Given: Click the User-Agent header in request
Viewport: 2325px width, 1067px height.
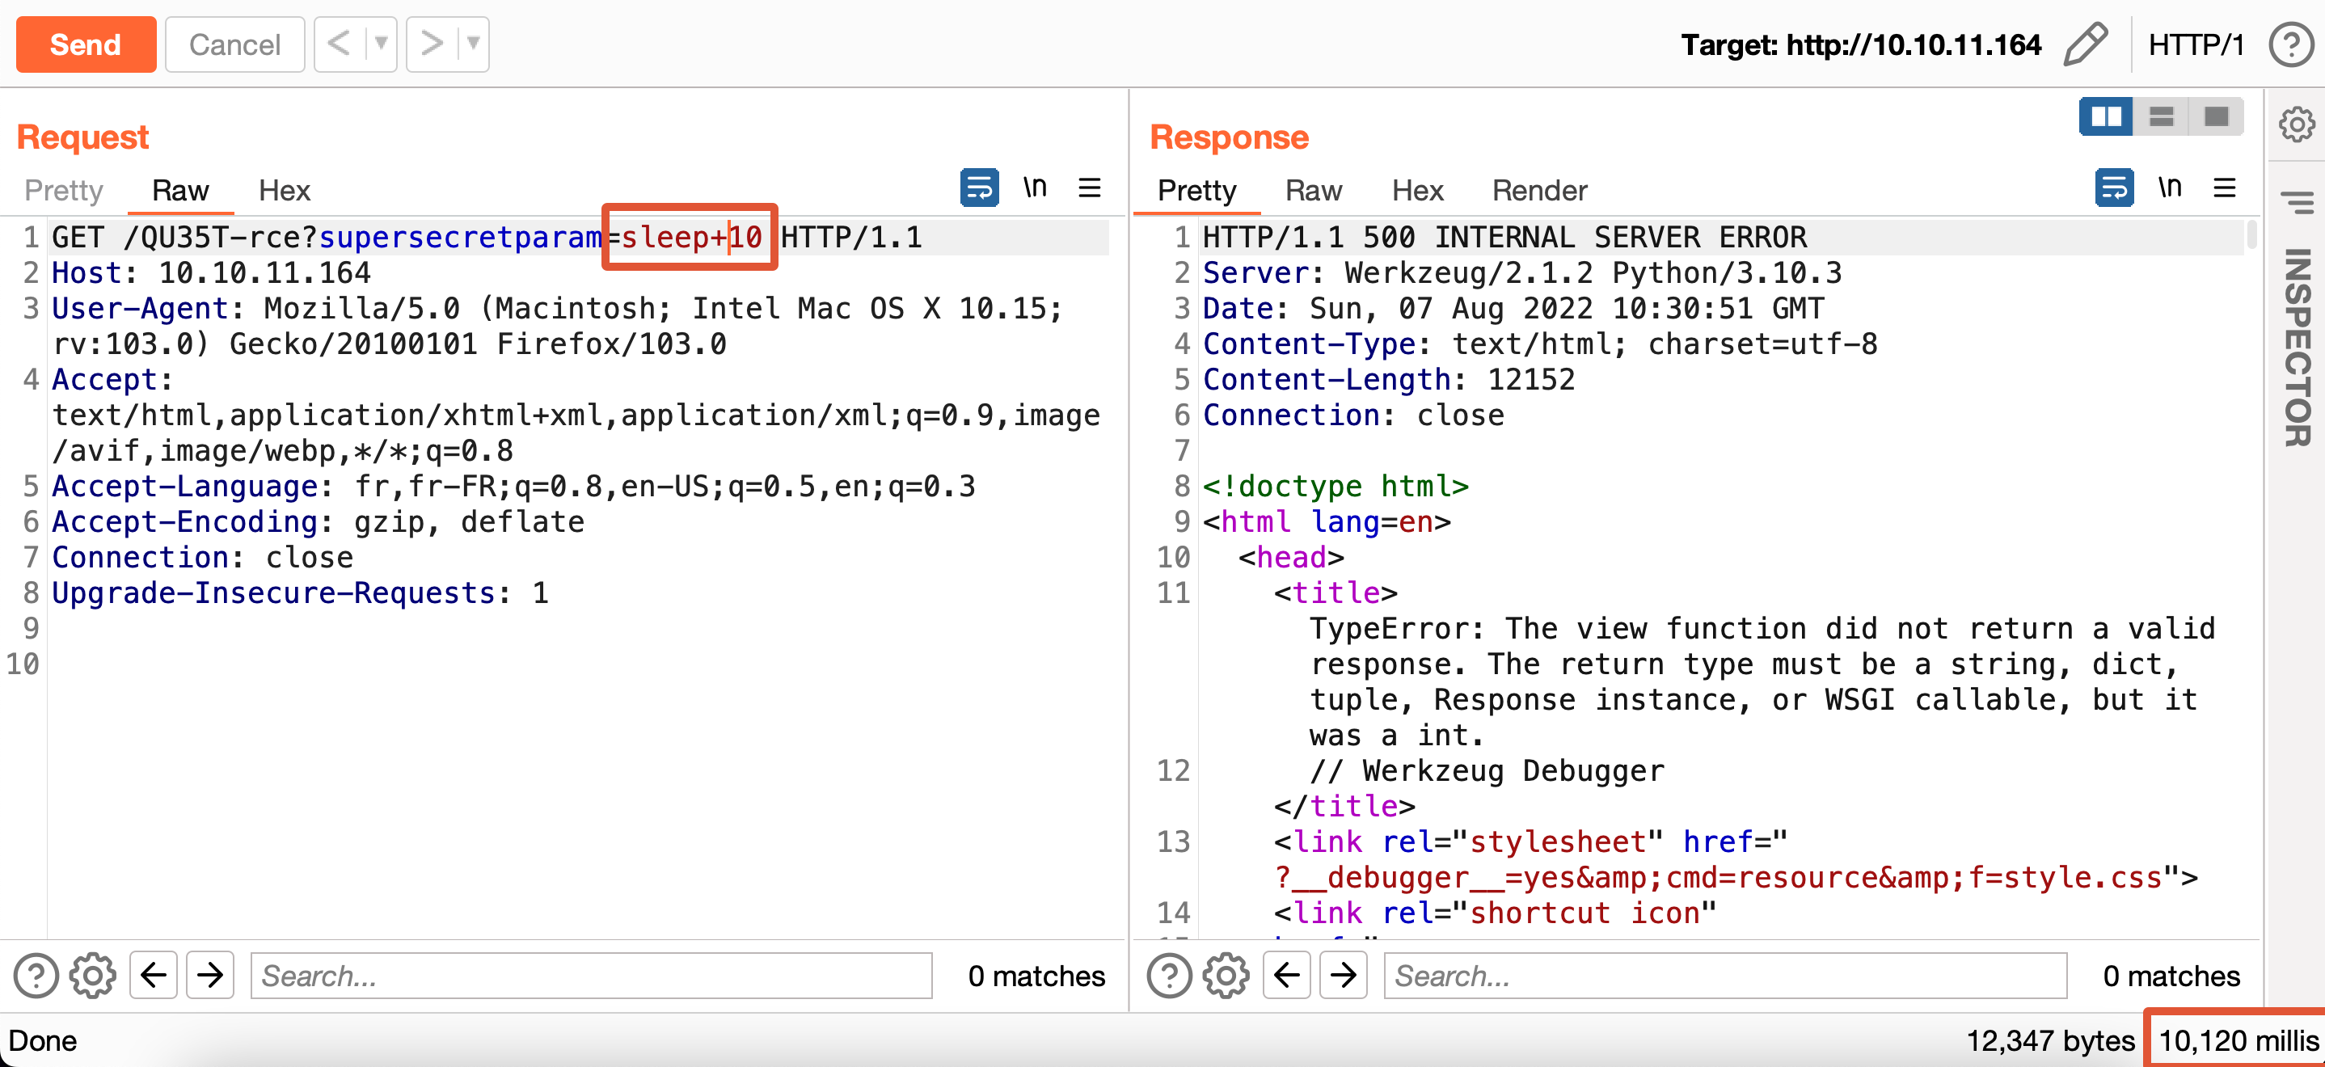Looking at the screenshot, I should (140, 309).
